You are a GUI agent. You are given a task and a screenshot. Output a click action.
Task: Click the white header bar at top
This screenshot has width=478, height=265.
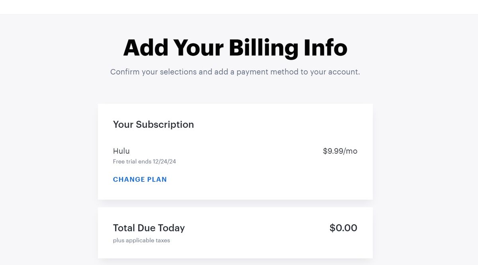[x=239, y=6]
